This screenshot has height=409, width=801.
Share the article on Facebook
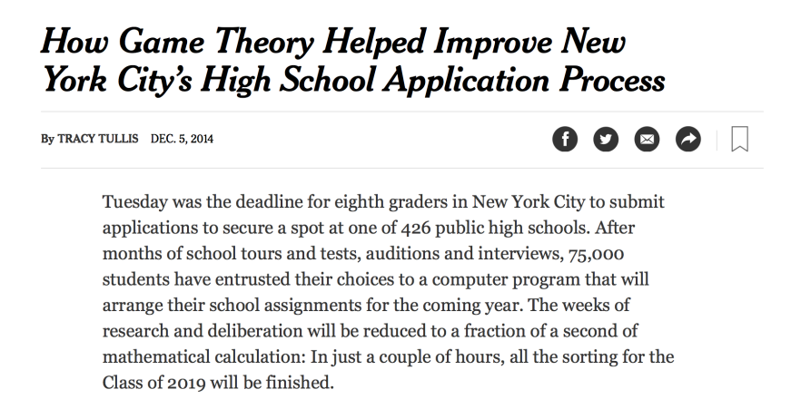tap(565, 139)
